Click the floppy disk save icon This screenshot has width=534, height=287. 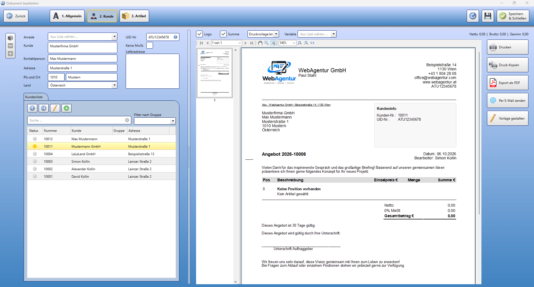(x=488, y=16)
